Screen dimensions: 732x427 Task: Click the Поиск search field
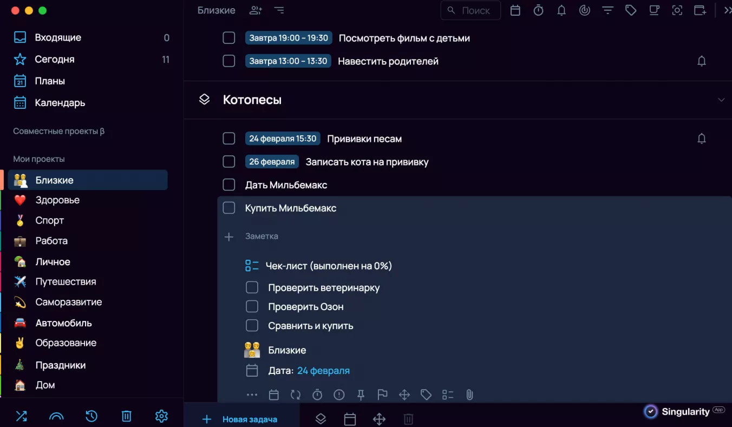click(470, 10)
